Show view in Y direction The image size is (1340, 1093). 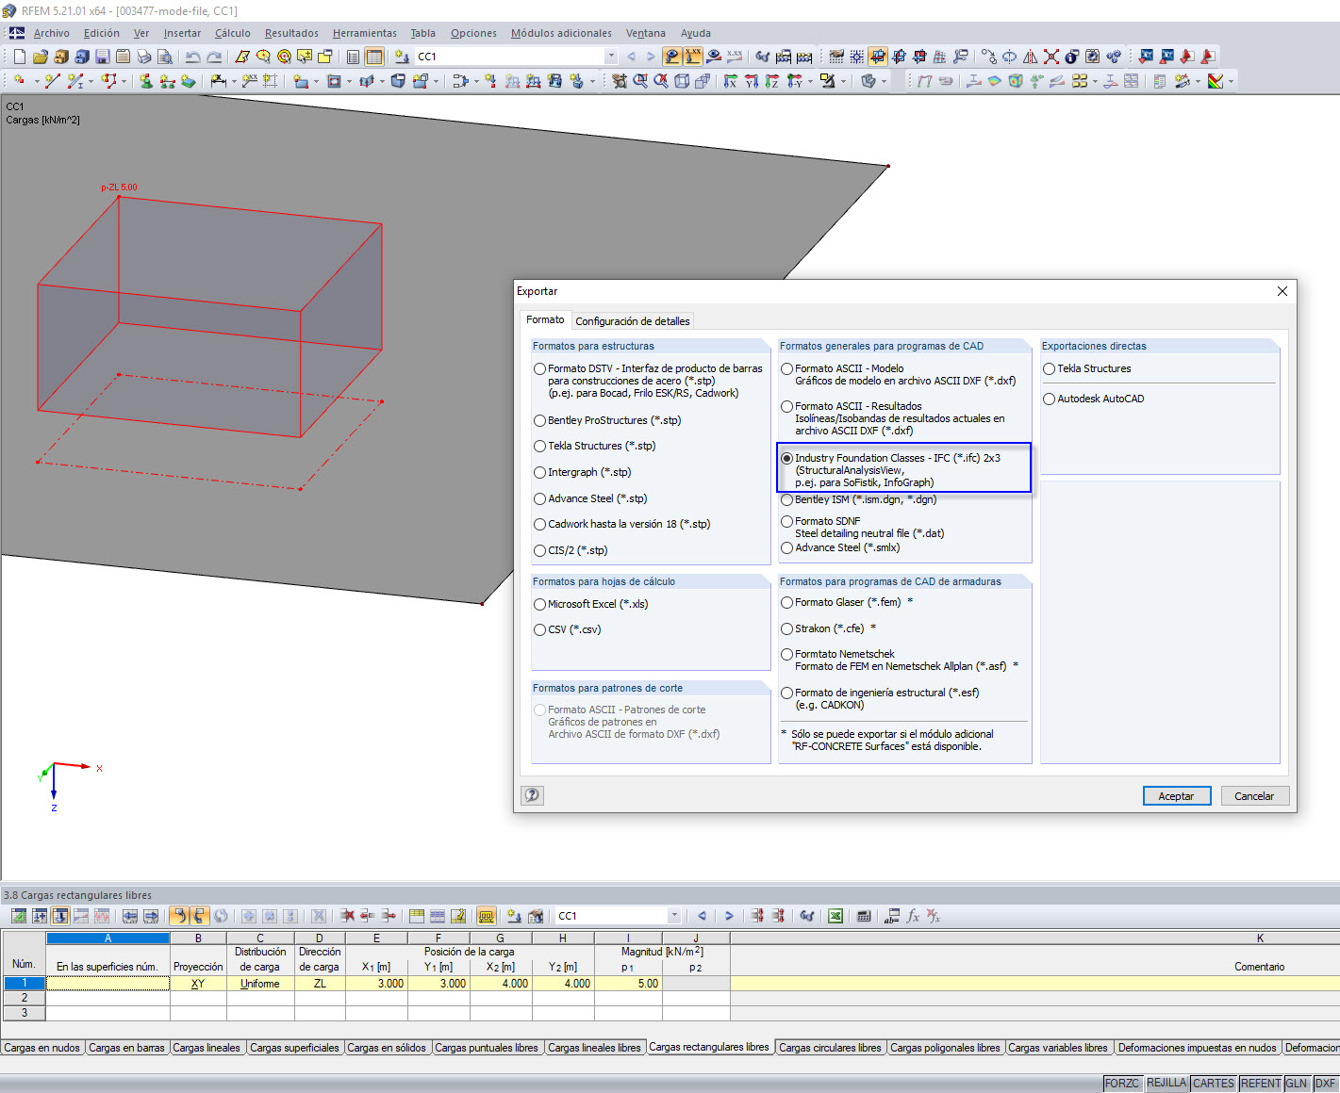tap(752, 81)
